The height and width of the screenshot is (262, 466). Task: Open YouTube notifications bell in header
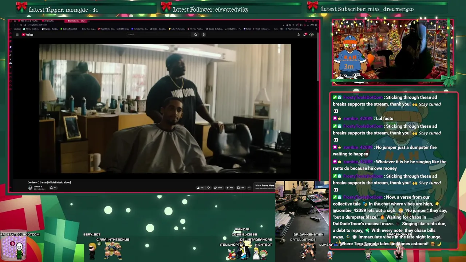[x=305, y=35]
